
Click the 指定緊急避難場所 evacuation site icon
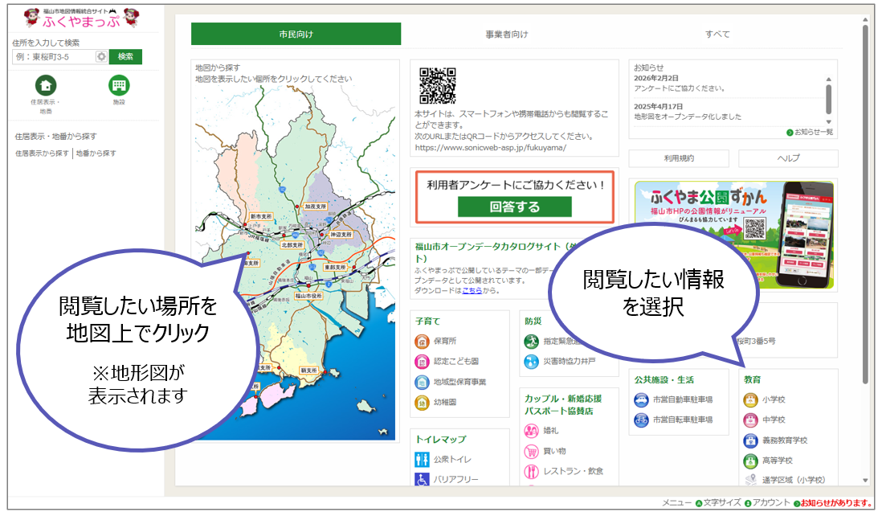(530, 339)
